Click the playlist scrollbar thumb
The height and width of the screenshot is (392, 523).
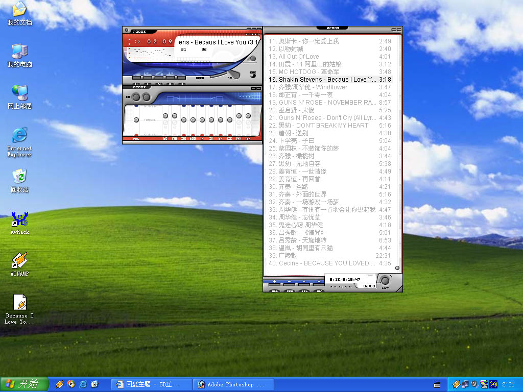click(x=397, y=268)
